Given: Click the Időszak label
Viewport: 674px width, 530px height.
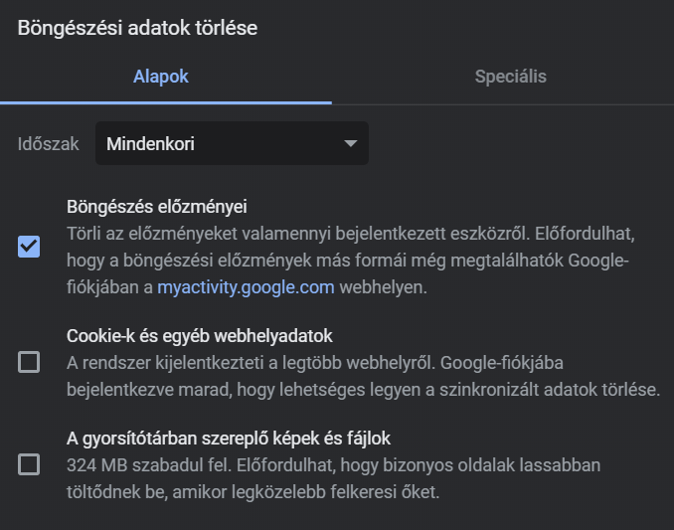Looking at the screenshot, I should (x=48, y=143).
